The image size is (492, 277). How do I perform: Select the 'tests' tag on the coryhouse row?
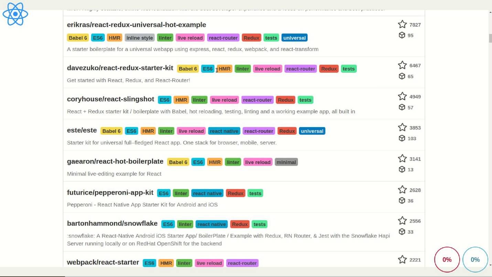[306, 100]
